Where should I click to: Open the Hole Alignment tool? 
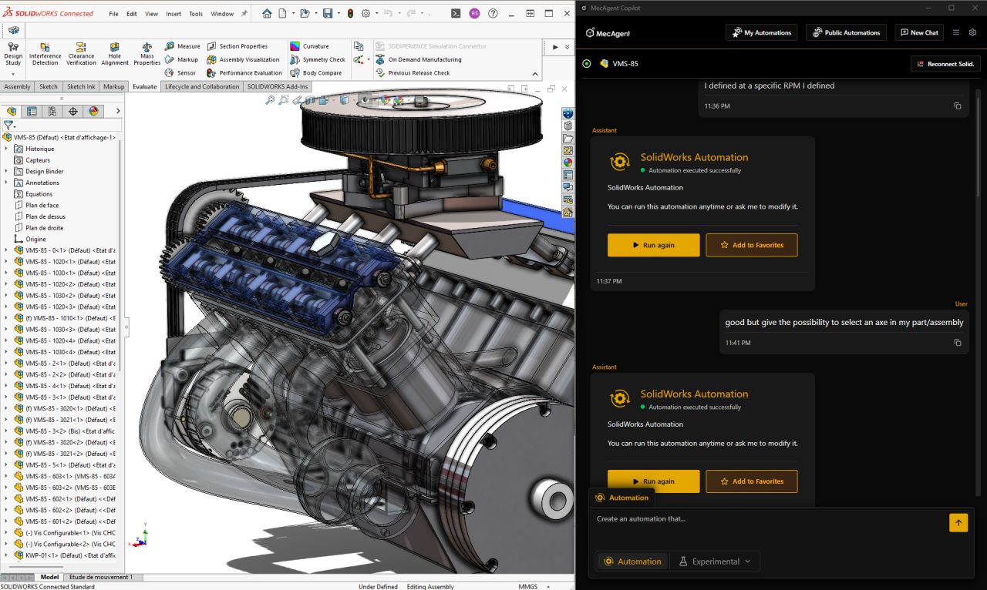click(115, 55)
